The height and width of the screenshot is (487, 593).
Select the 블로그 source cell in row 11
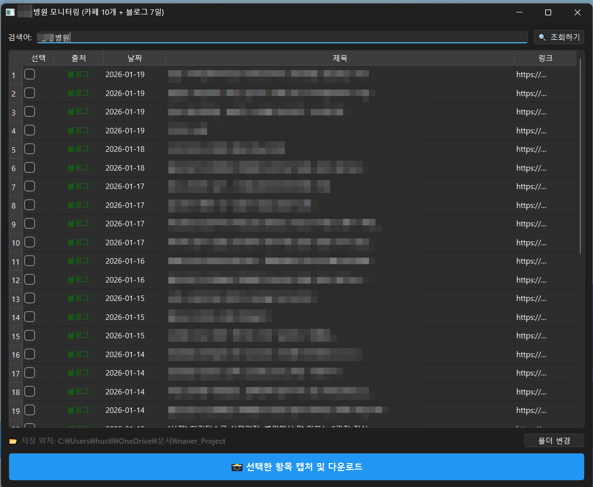pos(78,261)
